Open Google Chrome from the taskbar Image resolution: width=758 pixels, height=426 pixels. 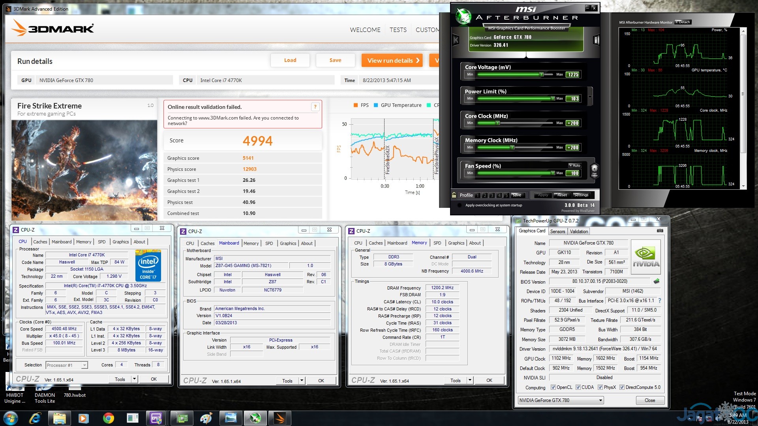[108, 418]
